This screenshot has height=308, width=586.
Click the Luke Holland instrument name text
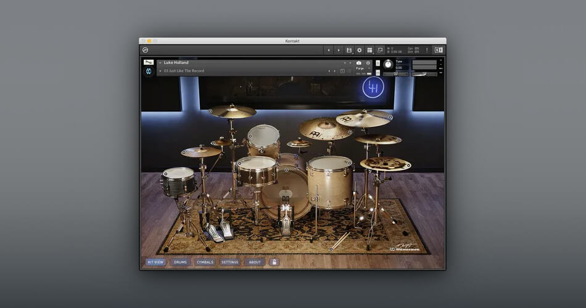coord(176,63)
